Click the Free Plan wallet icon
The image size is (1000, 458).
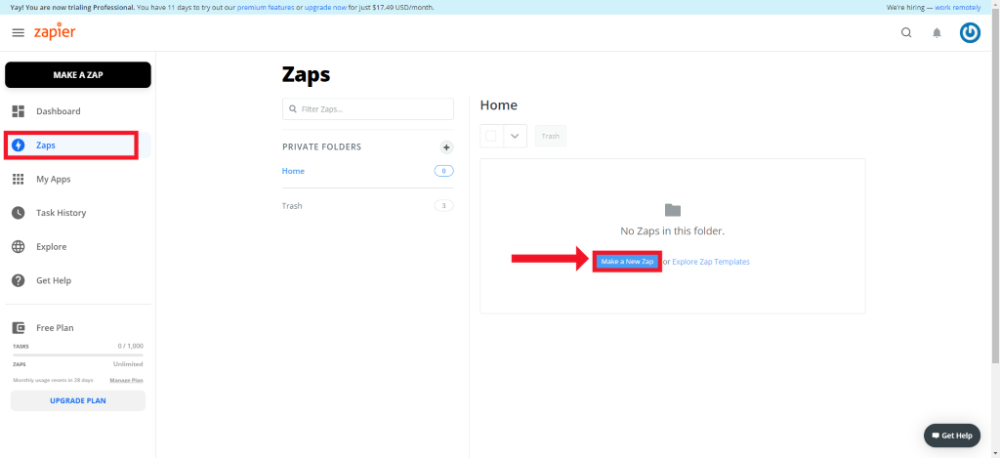click(x=18, y=328)
